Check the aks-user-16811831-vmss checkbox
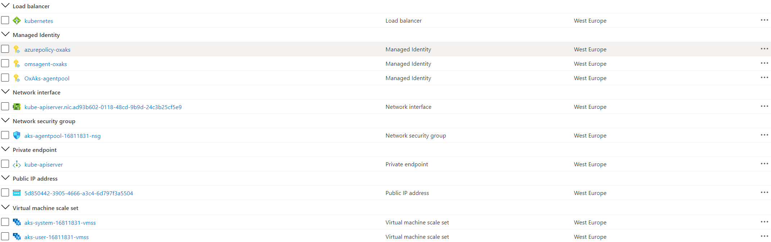 (5, 236)
